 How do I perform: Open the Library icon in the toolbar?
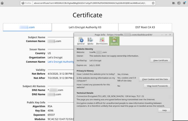(x=174, y=3)
